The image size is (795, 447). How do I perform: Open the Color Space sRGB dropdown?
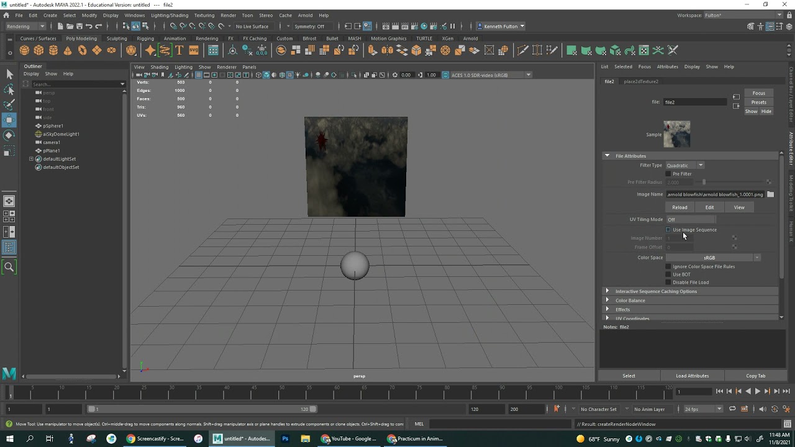(713, 258)
